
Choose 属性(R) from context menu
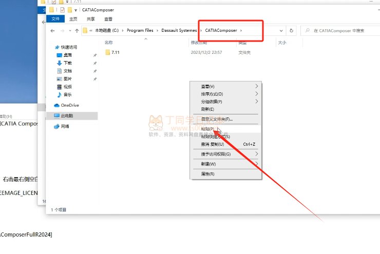click(x=225, y=174)
